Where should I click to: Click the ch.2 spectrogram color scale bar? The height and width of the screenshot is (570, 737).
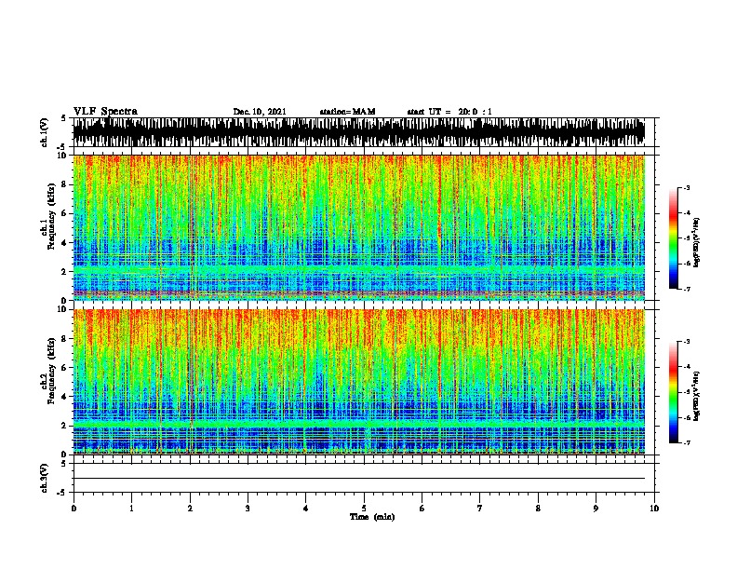(x=674, y=392)
